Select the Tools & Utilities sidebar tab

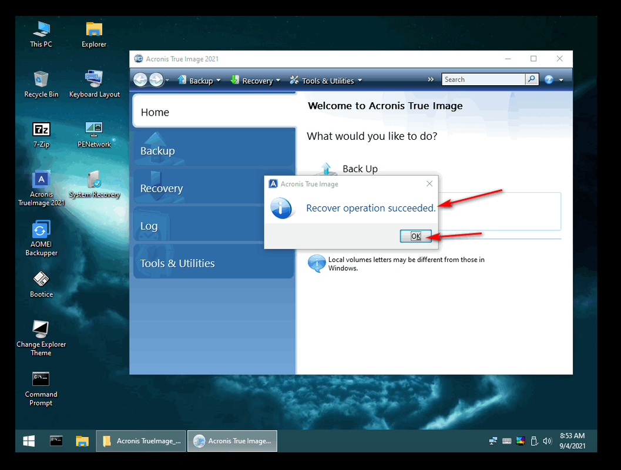click(214, 261)
